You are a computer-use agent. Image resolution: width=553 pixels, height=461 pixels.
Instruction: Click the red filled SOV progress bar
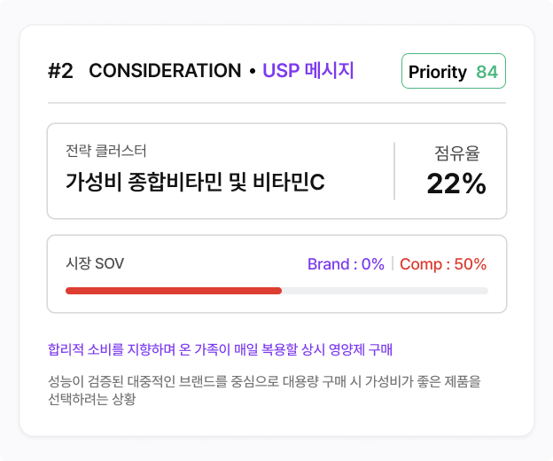click(174, 291)
